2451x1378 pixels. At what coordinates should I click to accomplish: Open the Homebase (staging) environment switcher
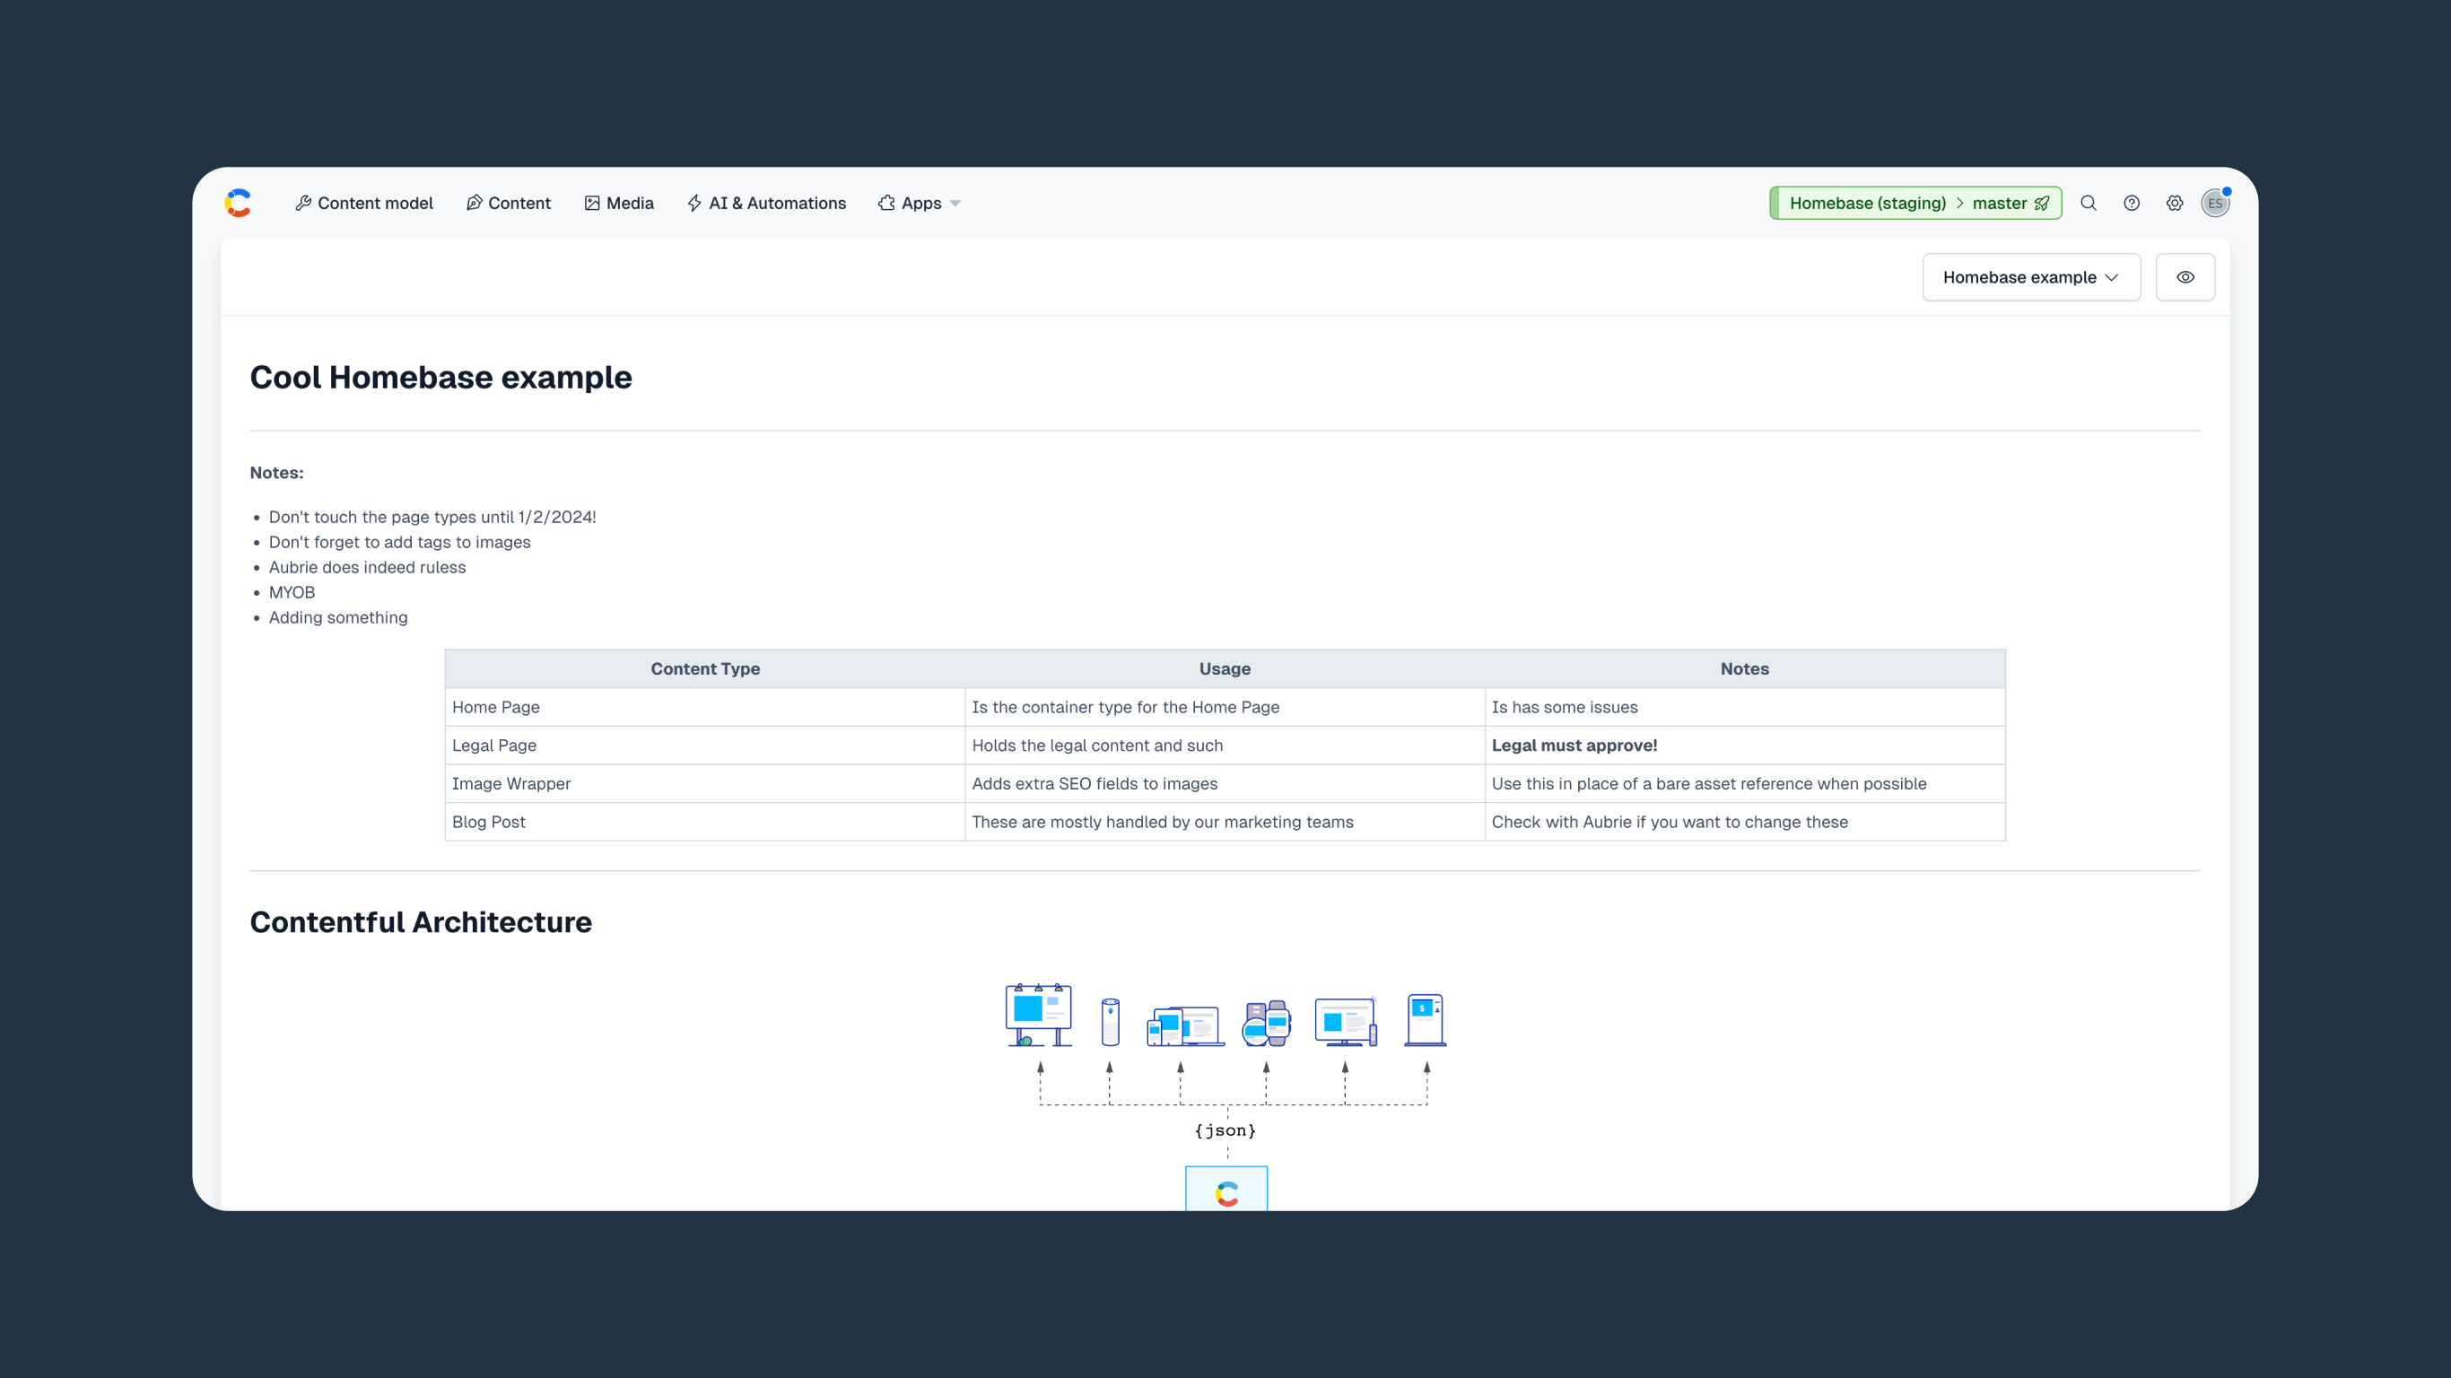coord(1867,203)
